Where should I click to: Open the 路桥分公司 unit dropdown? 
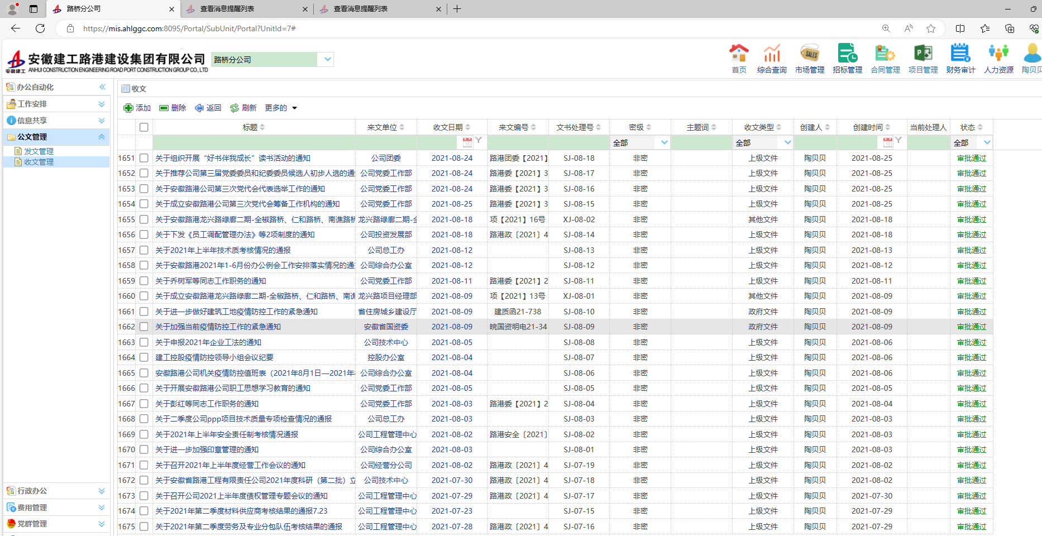[x=327, y=59]
